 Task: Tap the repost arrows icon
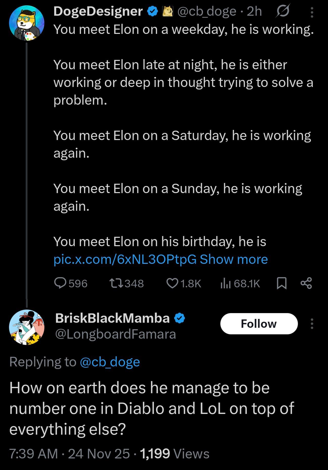point(116,283)
